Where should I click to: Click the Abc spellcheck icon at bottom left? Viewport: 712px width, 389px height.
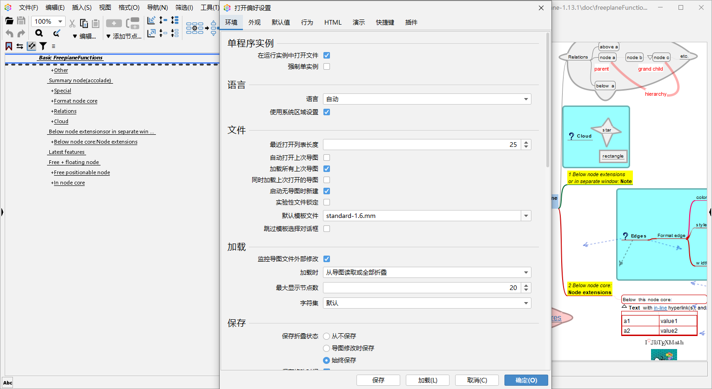7,382
